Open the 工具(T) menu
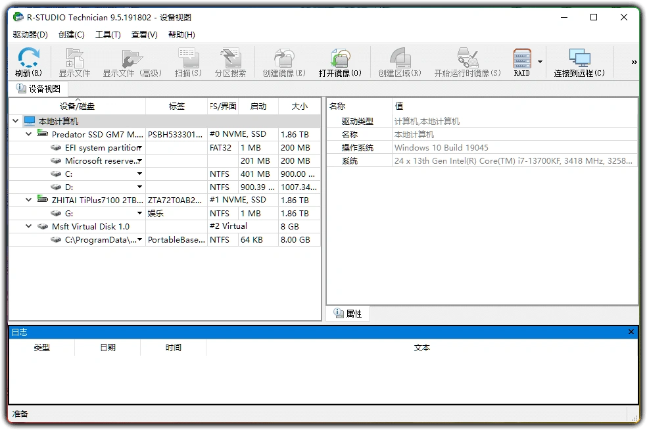647x430 pixels. (108, 35)
